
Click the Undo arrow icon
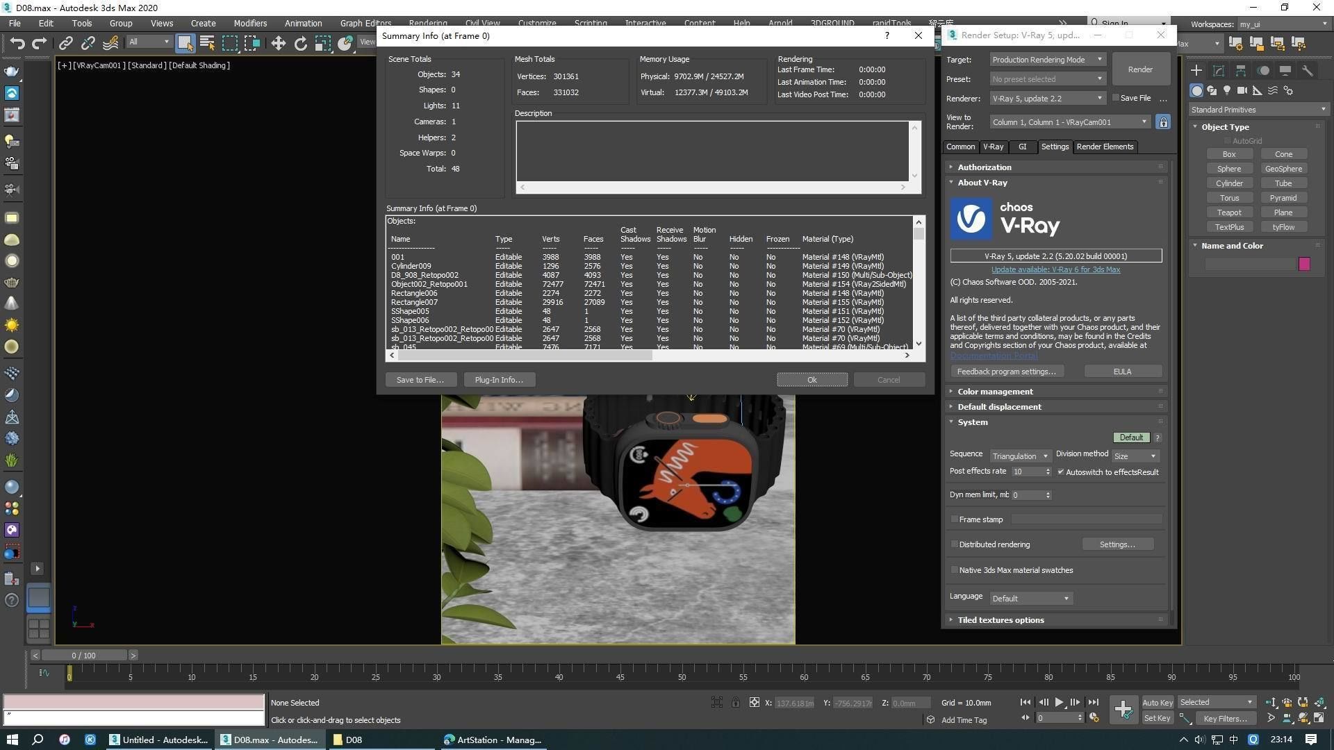coord(17,43)
